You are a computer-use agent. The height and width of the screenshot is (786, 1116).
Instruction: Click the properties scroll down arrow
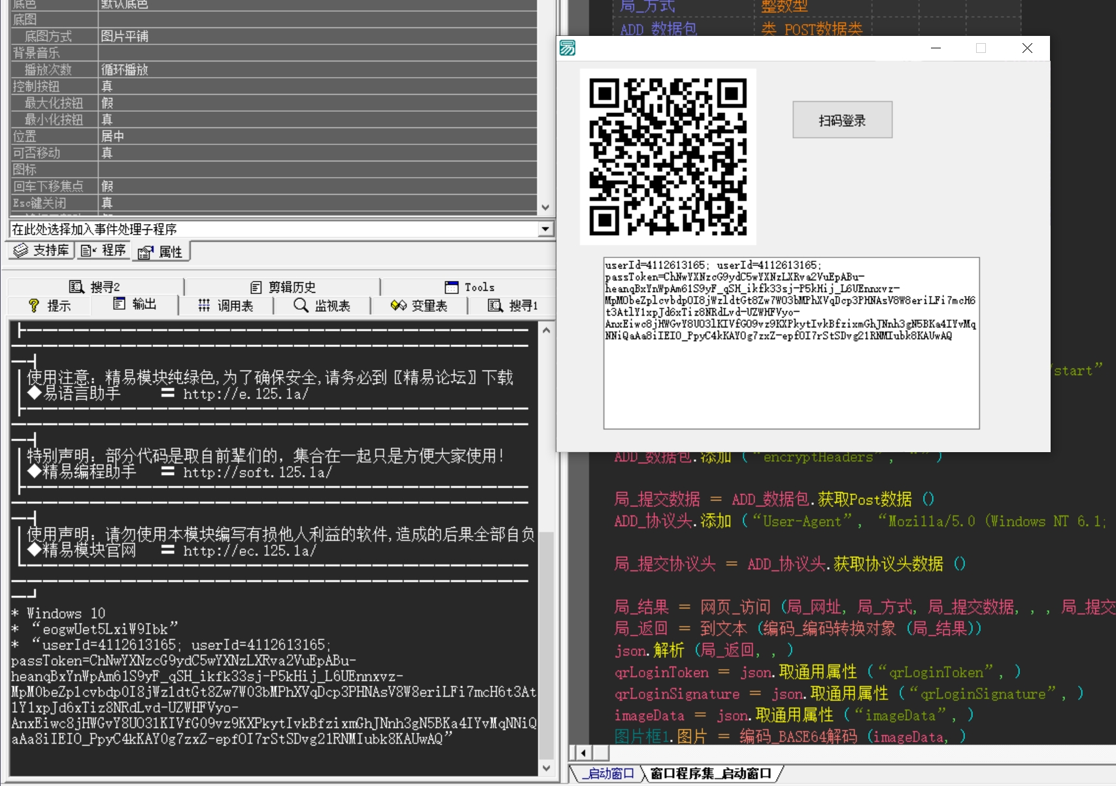(x=546, y=208)
